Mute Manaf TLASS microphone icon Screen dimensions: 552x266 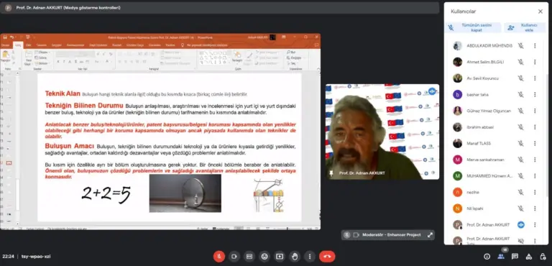pos(520,143)
